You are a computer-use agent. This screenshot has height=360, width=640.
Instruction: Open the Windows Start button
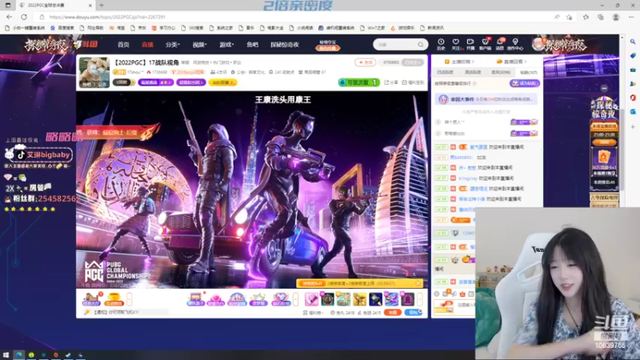pos(6,355)
